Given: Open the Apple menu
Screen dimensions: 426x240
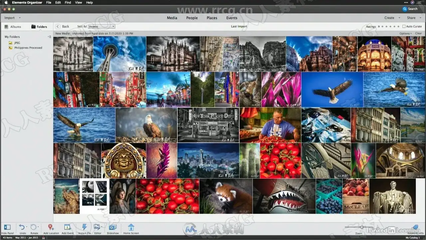Looking at the screenshot, I should pos(6,2).
